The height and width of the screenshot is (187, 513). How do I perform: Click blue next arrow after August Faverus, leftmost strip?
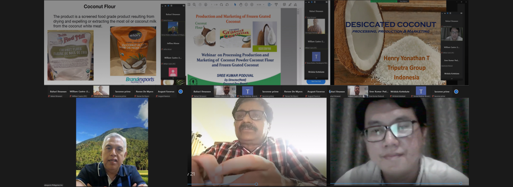(x=181, y=91)
